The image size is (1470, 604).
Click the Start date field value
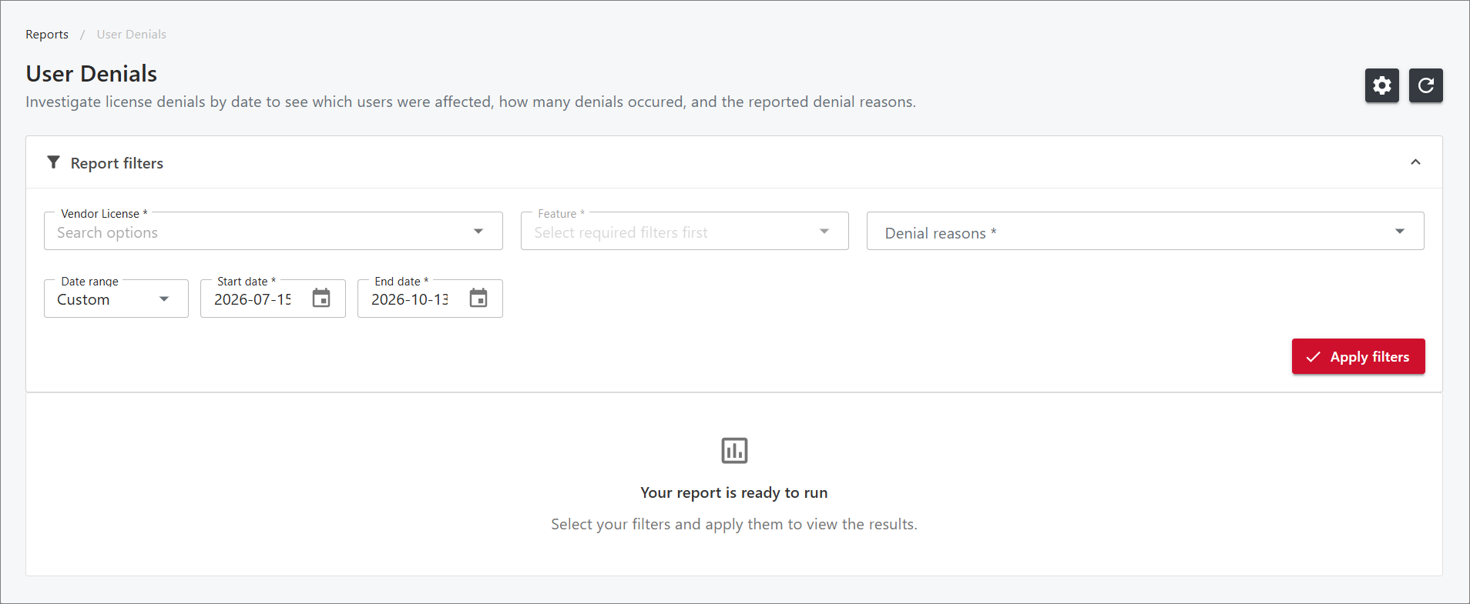pos(253,299)
